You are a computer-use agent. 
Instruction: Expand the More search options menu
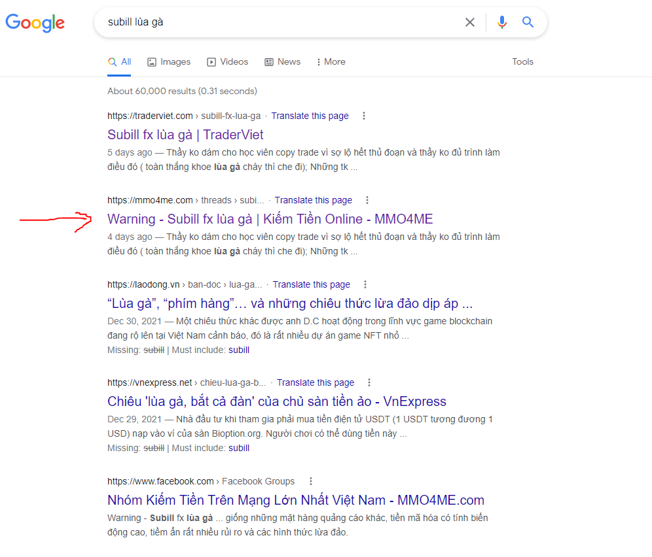click(x=331, y=62)
